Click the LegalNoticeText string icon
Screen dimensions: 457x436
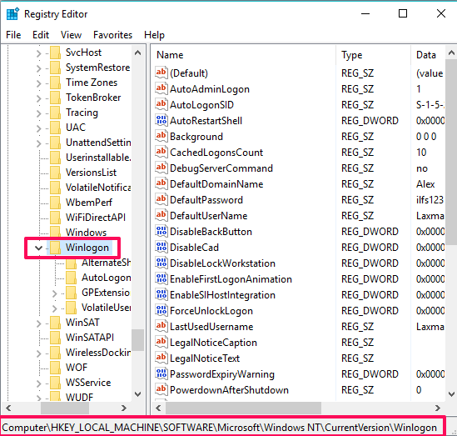[161, 358]
